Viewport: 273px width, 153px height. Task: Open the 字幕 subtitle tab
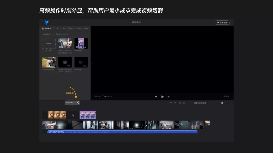85,28
